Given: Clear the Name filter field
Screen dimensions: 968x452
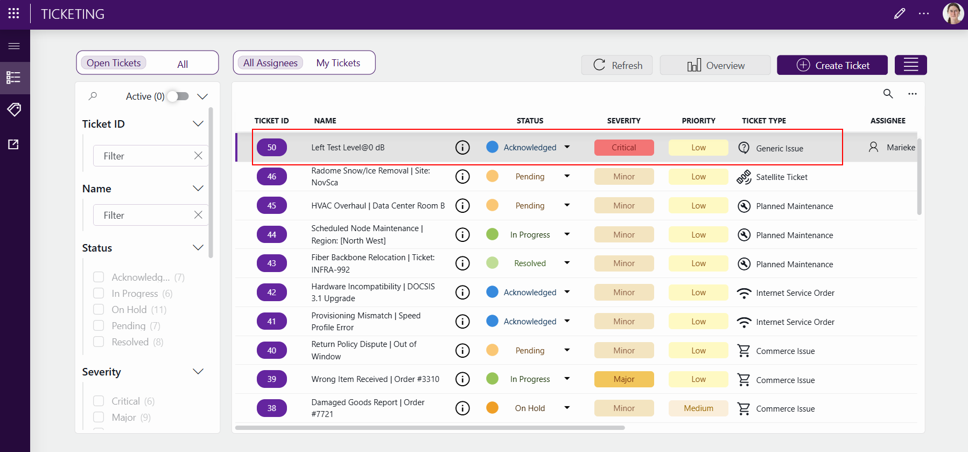Looking at the screenshot, I should (198, 215).
